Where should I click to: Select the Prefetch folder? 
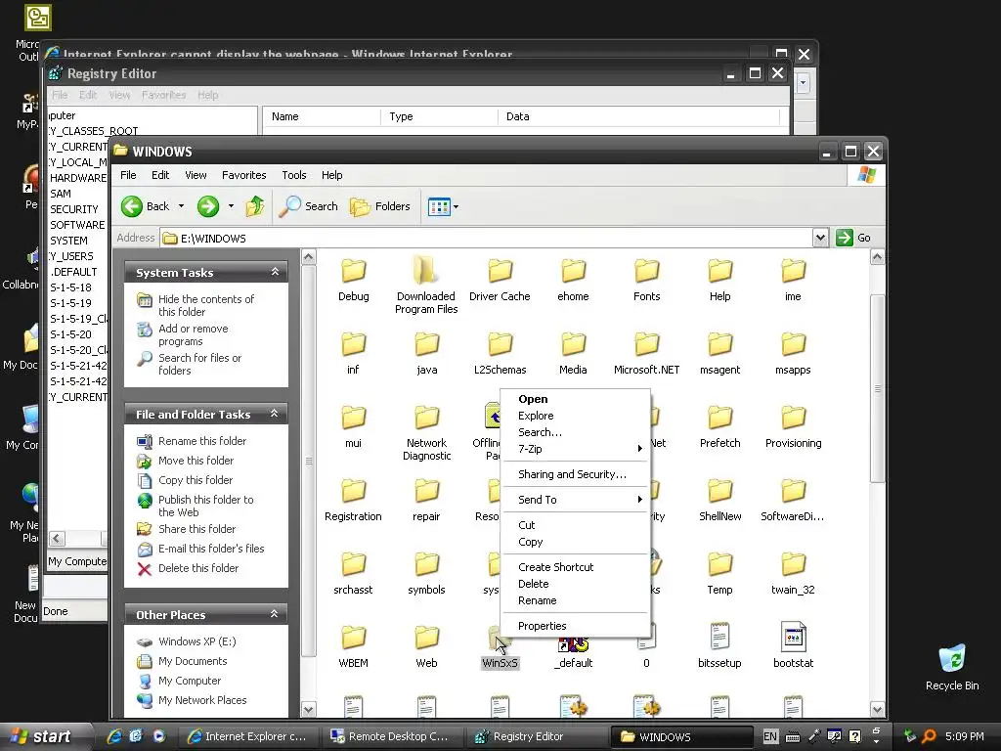719,427
